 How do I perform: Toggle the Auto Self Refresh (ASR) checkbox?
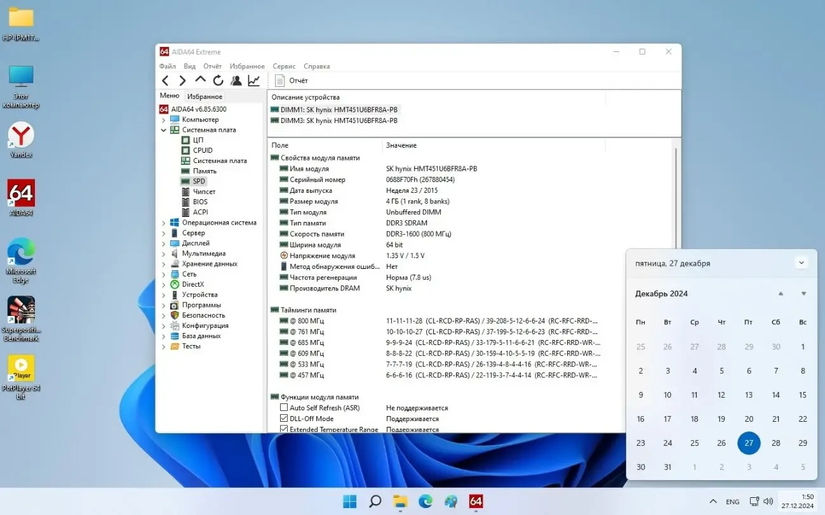[283, 407]
